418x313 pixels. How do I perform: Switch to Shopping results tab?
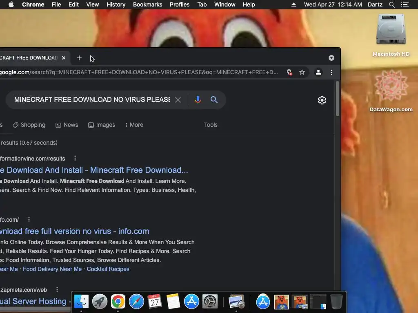coord(29,125)
